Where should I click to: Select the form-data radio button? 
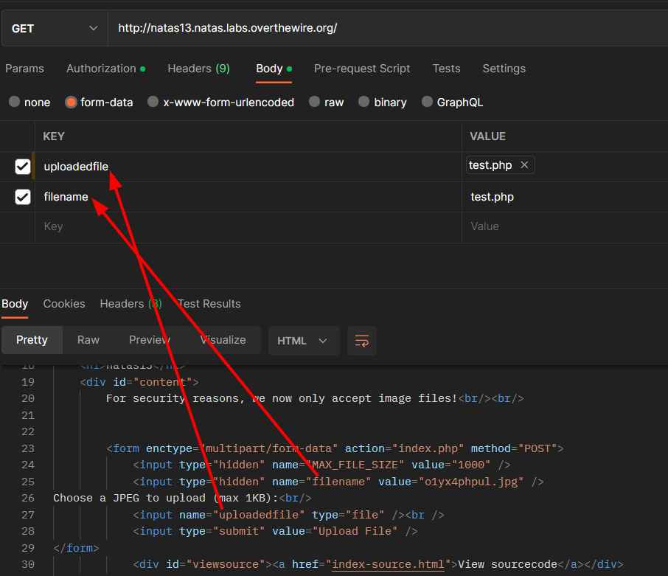72,103
